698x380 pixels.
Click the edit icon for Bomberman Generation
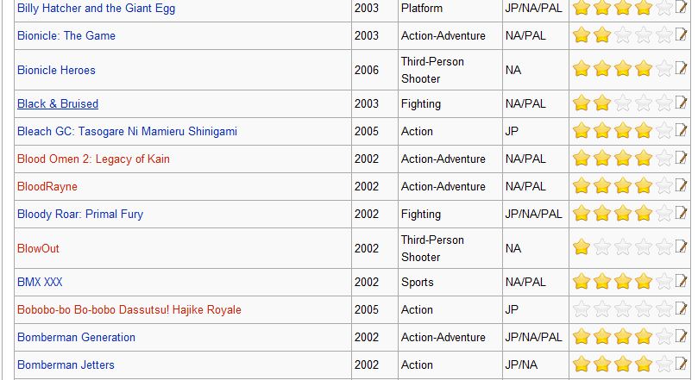coord(681,335)
